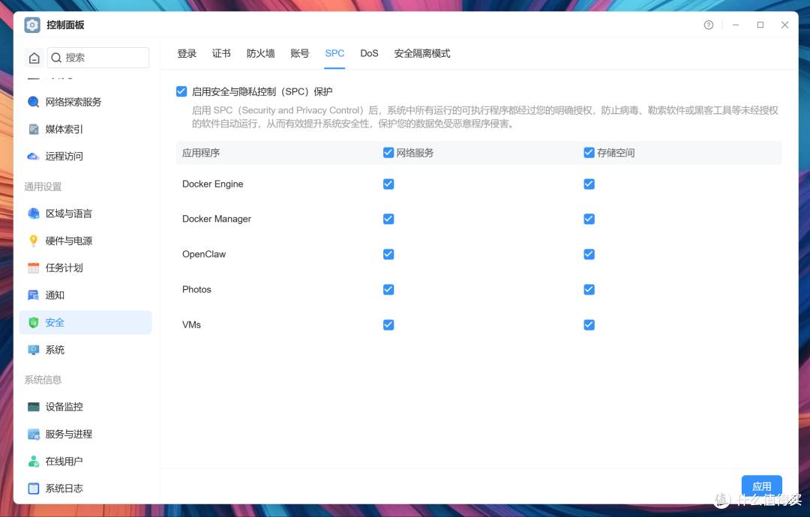Open the 安全隔离模式 tab

pos(422,54)
